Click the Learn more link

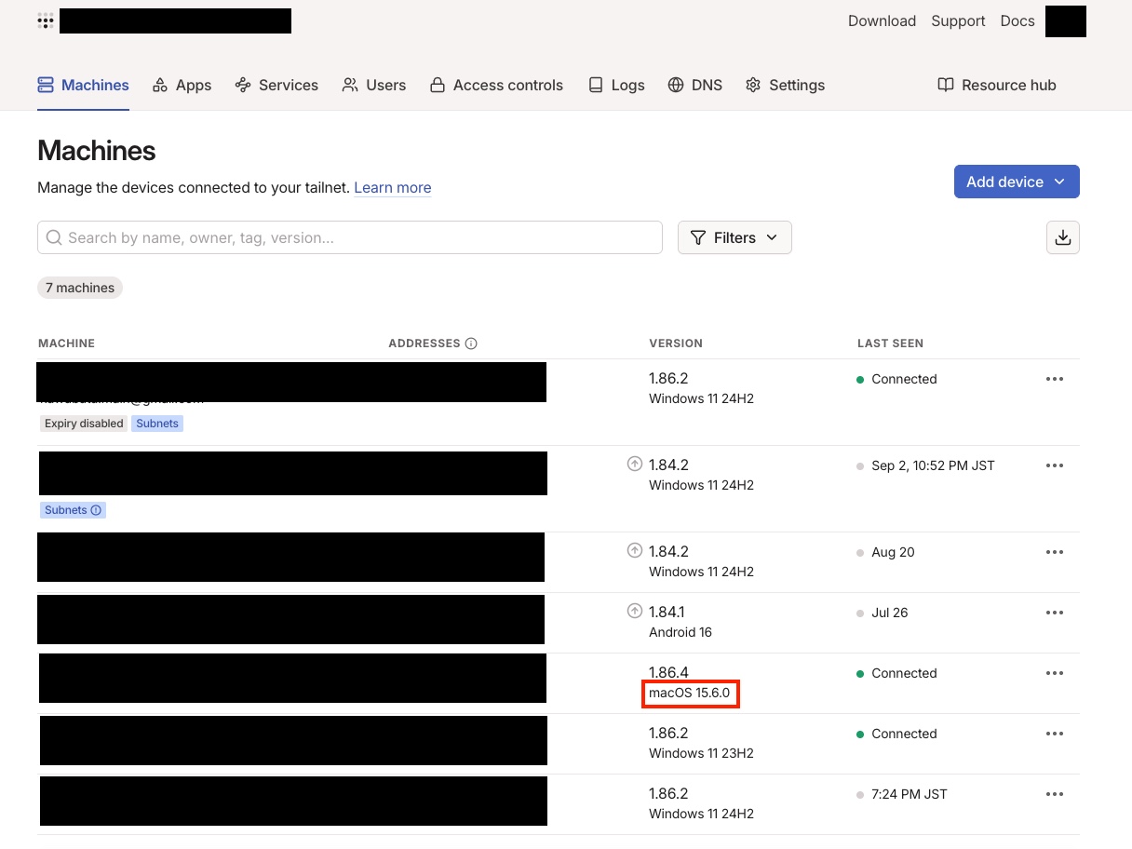coord(392,187)
